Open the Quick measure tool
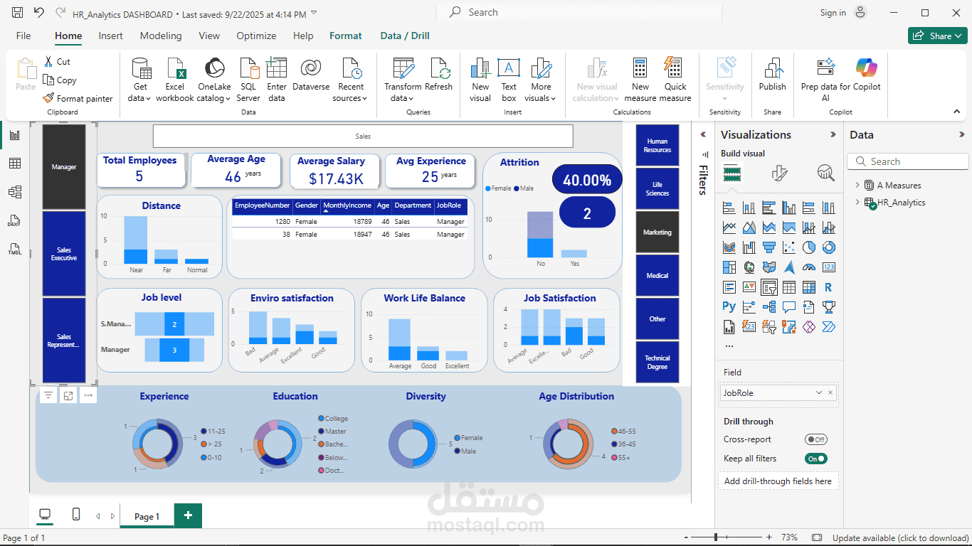The image size is (972, 546). [675, 80]
